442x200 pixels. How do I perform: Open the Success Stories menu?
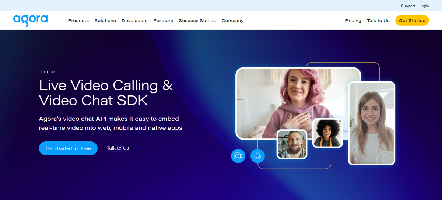tap(197, 21)
